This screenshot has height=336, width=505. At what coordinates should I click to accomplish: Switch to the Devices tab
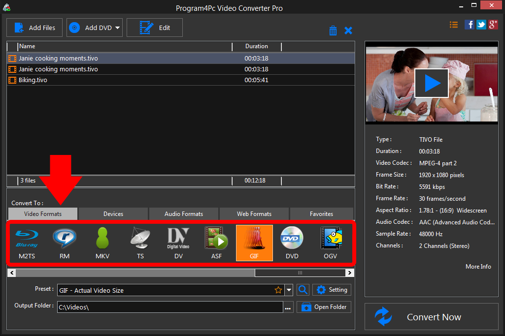(x=113, y=214)
